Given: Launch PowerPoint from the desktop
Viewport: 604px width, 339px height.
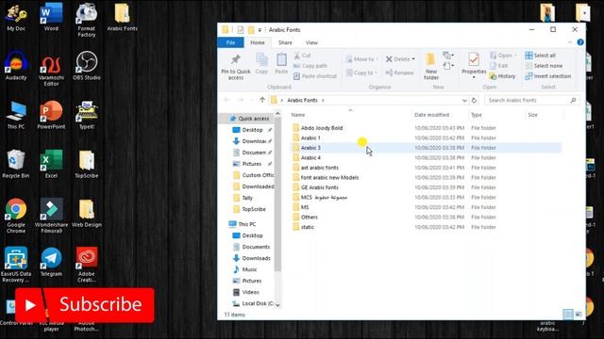Looking at the screenshot, I should [51, 115].
